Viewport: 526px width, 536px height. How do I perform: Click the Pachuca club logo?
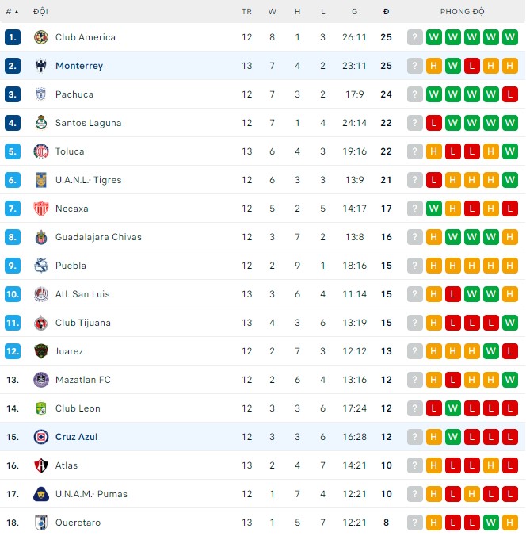tap(41, 94)
